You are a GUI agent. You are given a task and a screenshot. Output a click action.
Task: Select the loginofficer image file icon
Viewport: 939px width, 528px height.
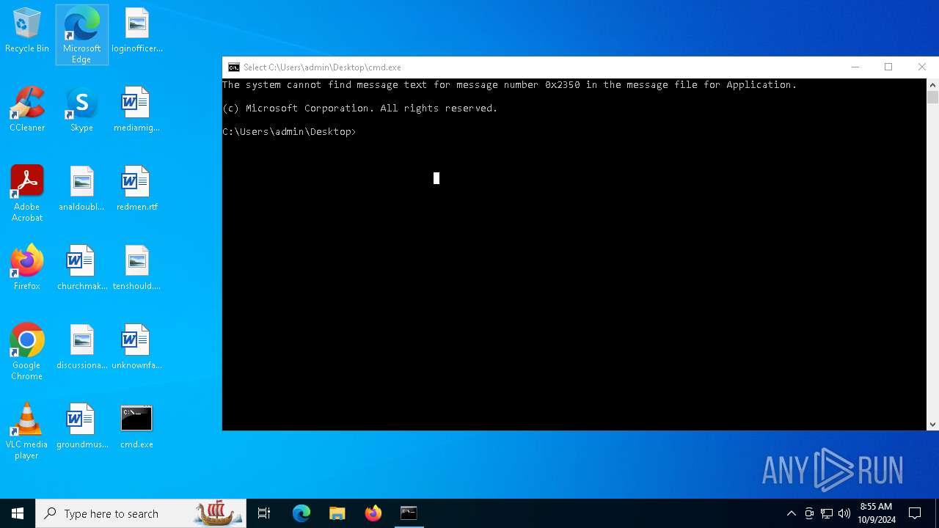point(137,31)
